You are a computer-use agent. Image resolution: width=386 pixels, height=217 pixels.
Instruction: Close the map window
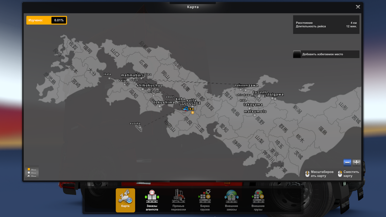(x=358, y=7)
